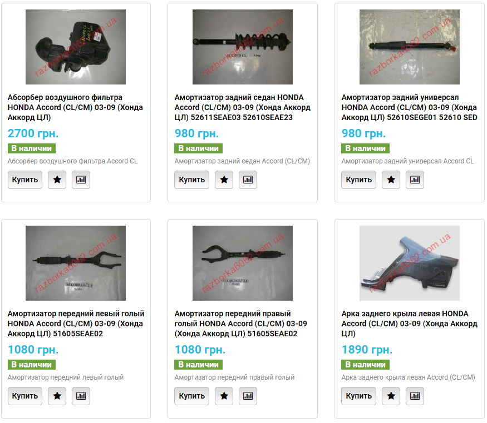Compare the front left bare shock absorber
Viewport: 487px width, 423px height.
(81, 396)
